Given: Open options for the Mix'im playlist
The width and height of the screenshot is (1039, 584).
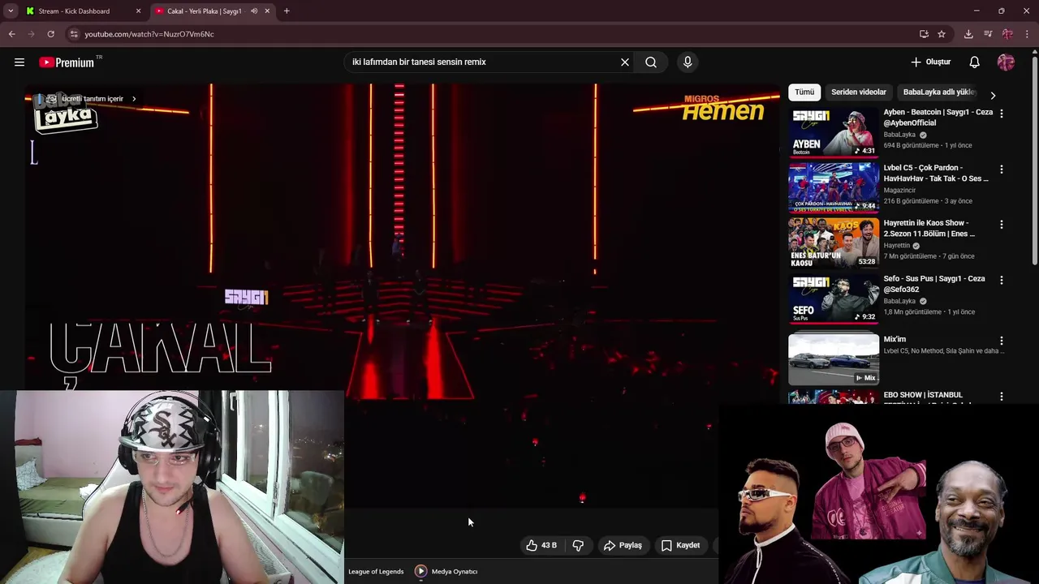Looking at the screenshot, I should 1002,341.
